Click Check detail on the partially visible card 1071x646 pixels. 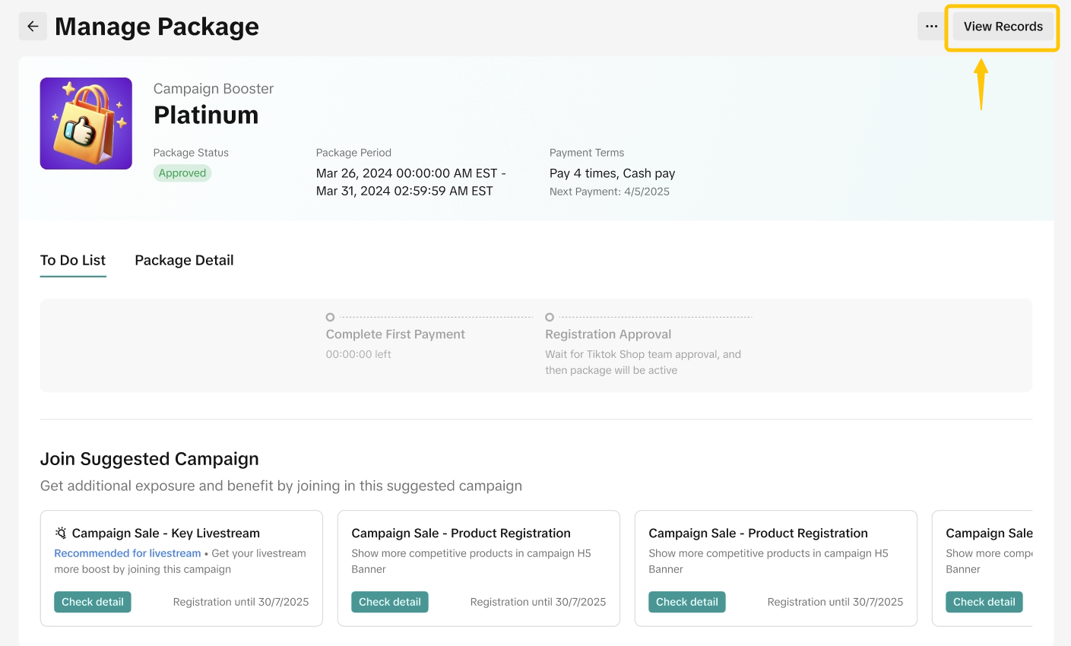click(984, 602)
